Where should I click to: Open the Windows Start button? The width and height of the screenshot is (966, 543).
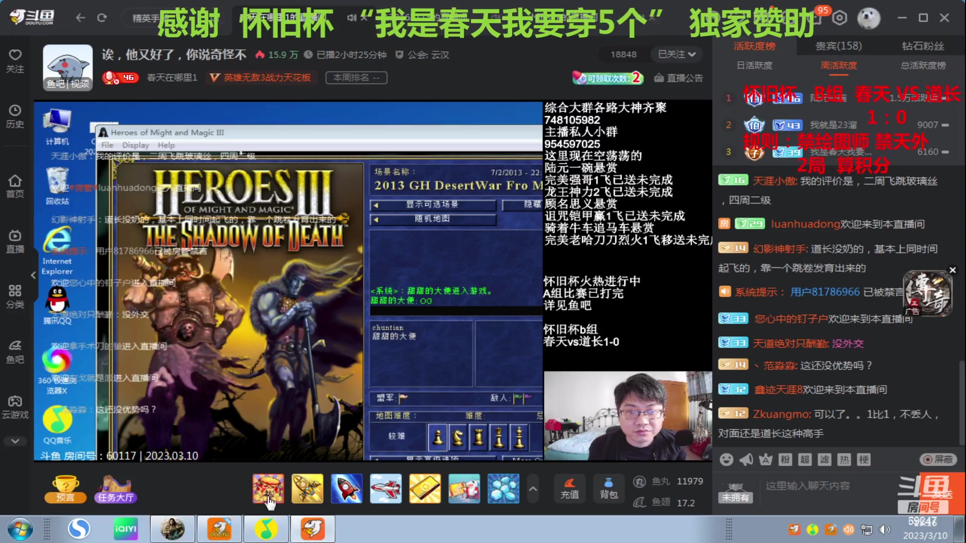(x=20, y=529)
